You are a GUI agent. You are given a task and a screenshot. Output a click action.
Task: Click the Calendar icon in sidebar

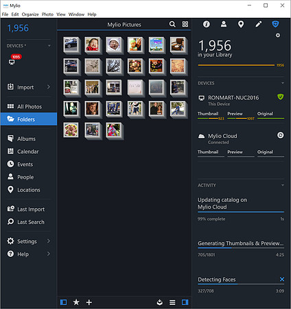click(x=10, y=151)
